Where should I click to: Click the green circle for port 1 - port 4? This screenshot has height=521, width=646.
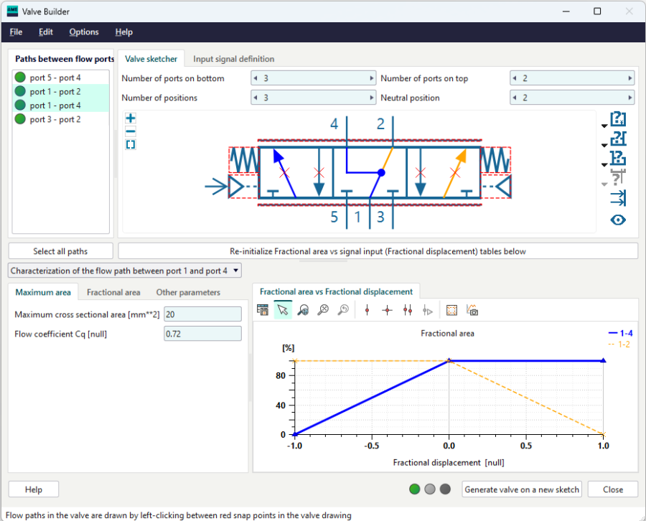point(20,105)
